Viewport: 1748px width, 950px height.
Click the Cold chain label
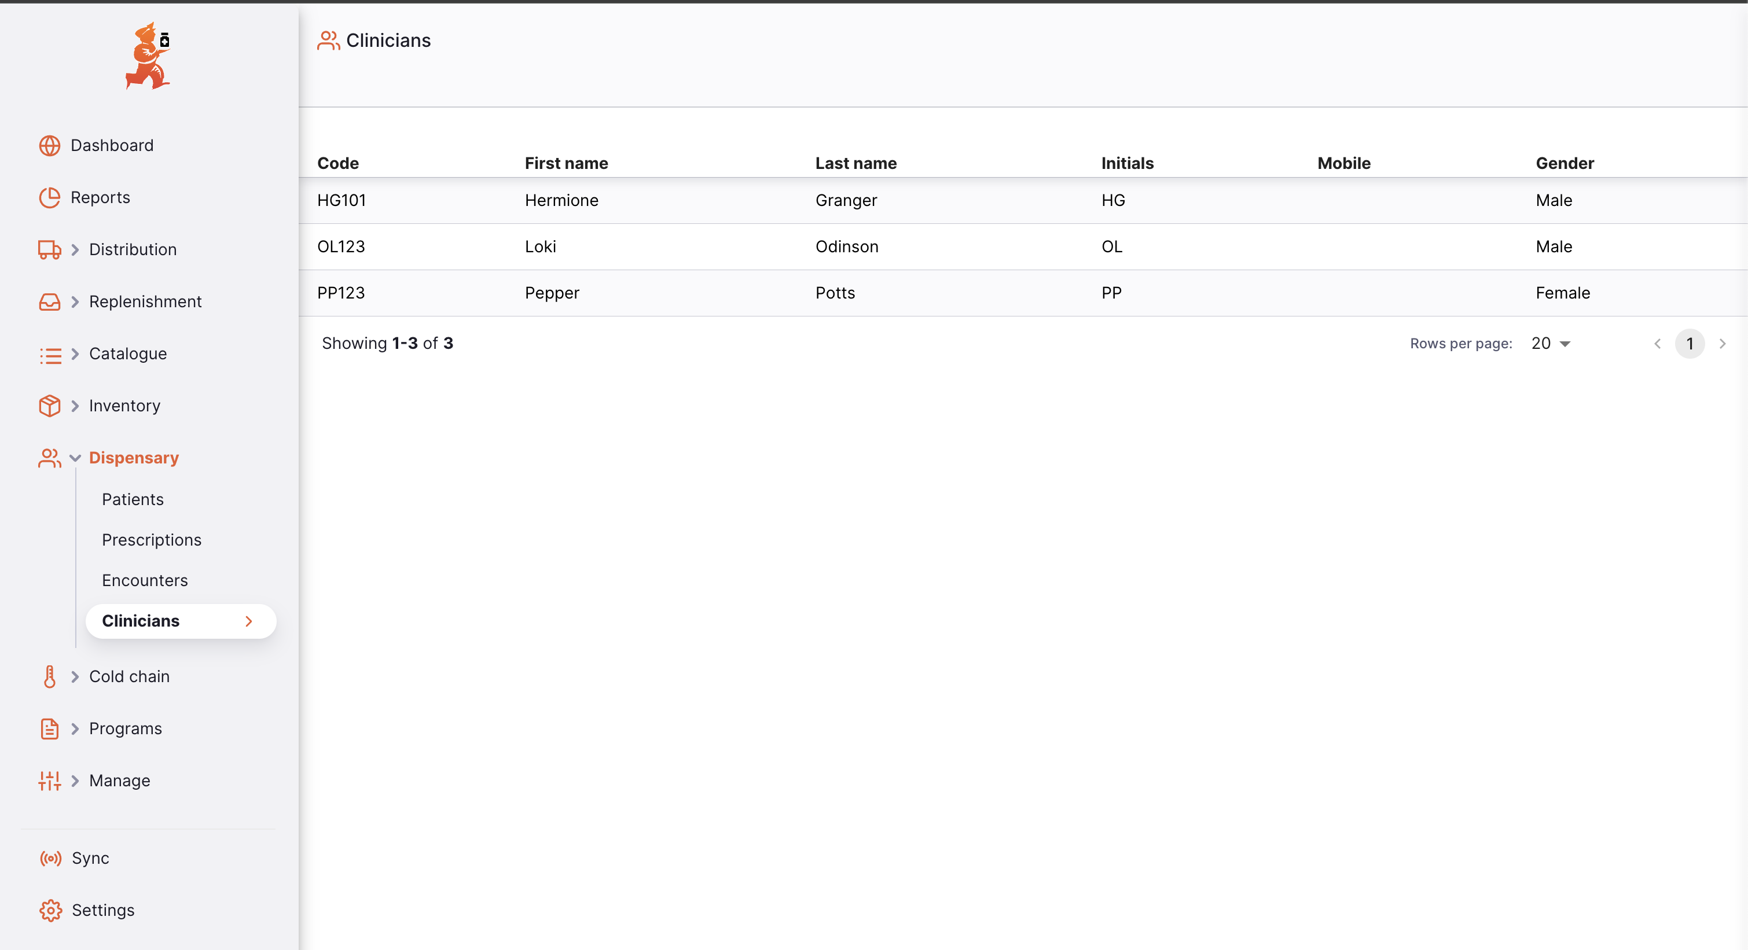[x=130, y=677]
